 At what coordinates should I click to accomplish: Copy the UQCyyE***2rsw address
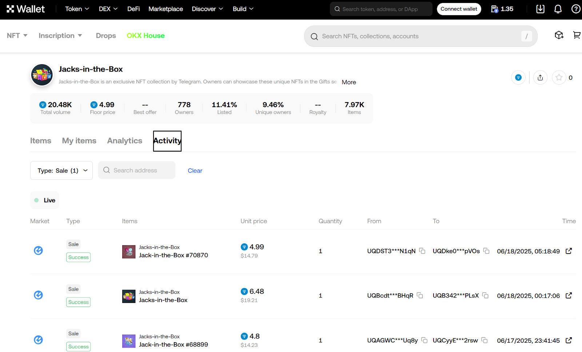tap(485, 340)
